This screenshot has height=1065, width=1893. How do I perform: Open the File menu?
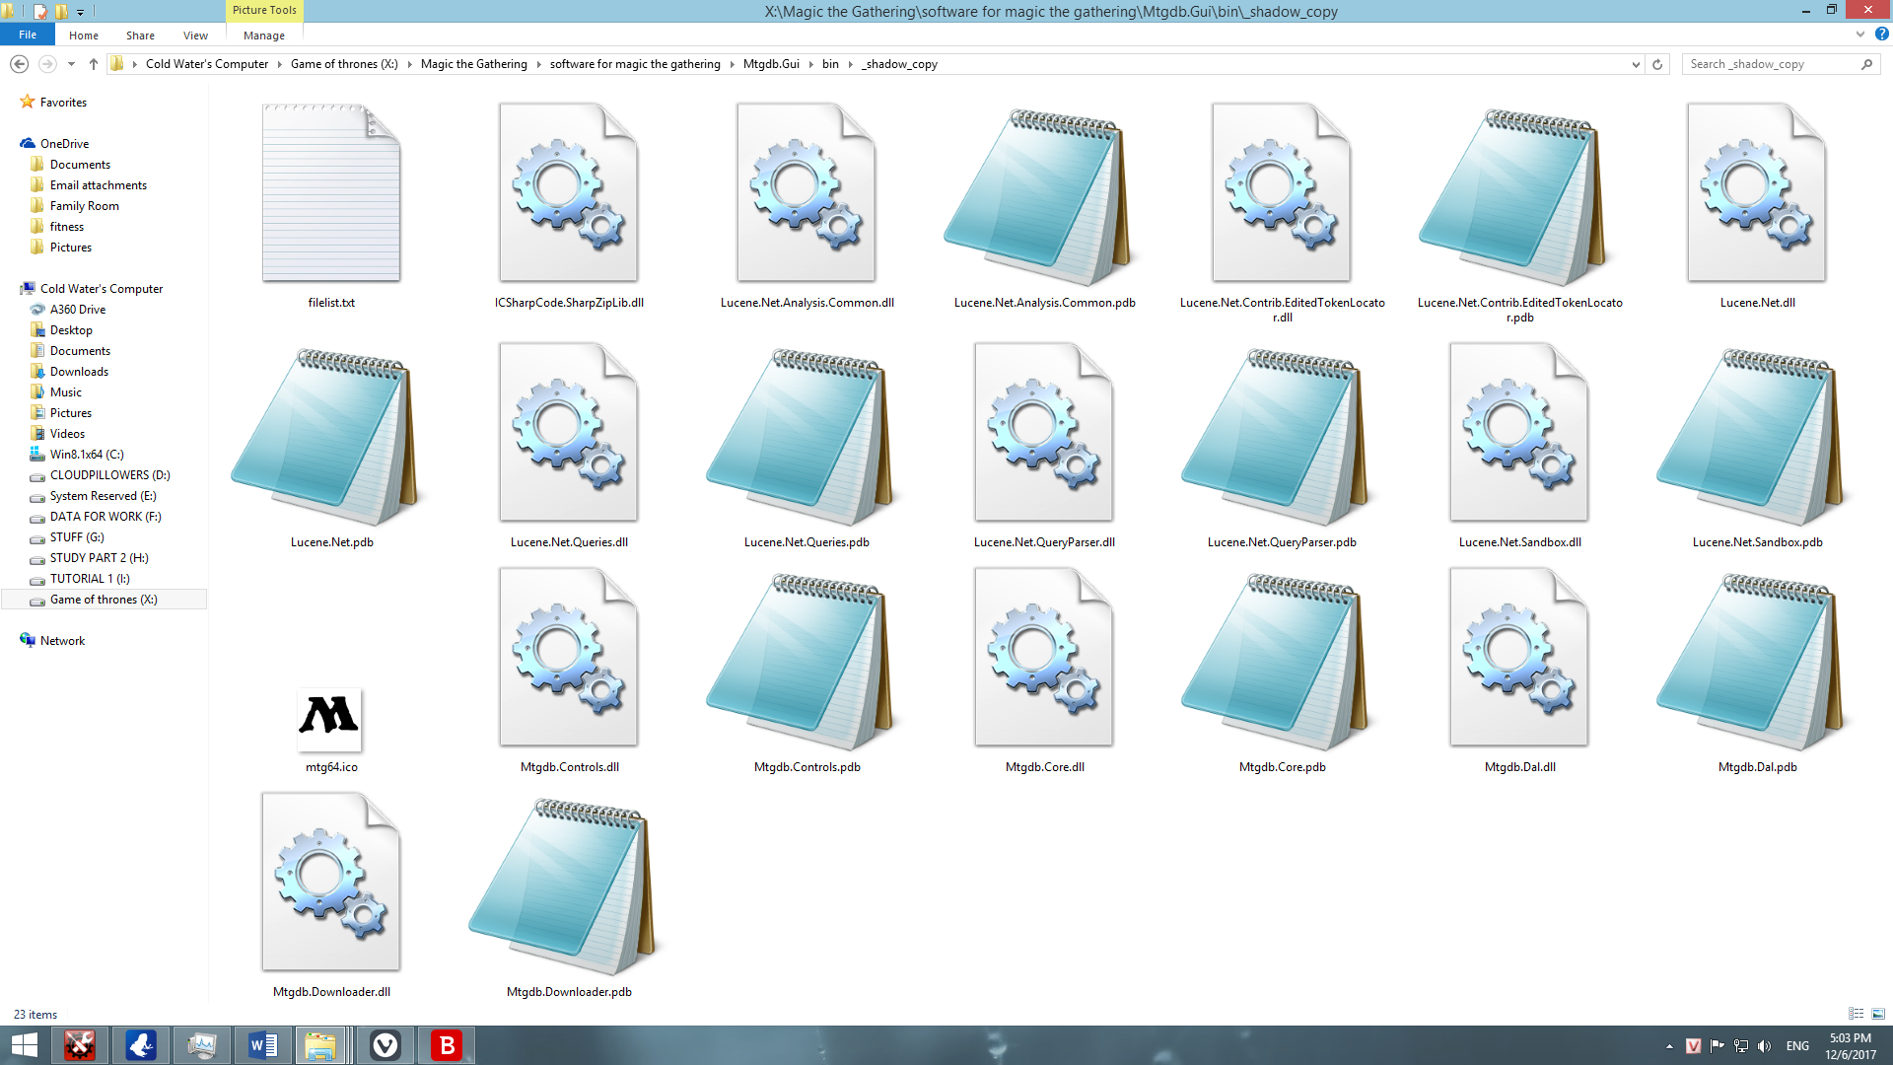28,35
